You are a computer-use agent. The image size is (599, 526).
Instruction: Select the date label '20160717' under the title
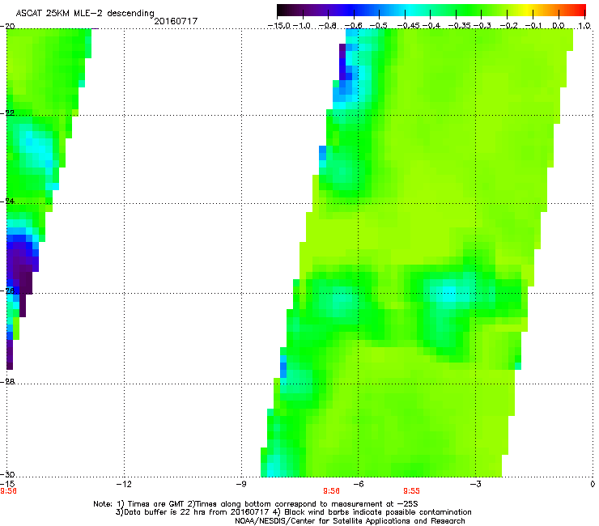tap(176, 21)
